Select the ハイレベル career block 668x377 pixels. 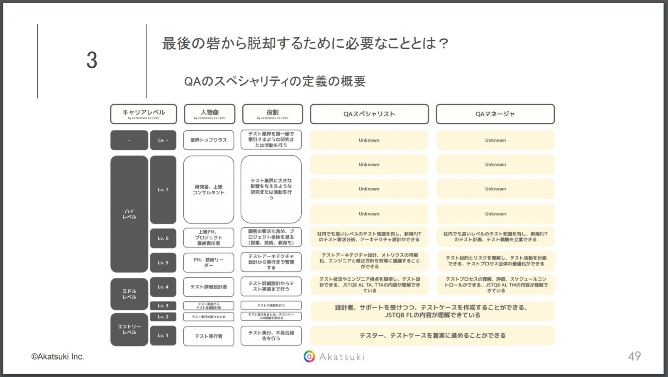129,214
